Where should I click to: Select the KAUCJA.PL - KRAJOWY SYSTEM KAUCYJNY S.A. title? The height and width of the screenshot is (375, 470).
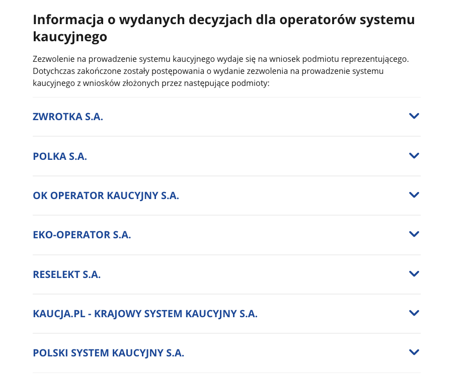(145, 314)
